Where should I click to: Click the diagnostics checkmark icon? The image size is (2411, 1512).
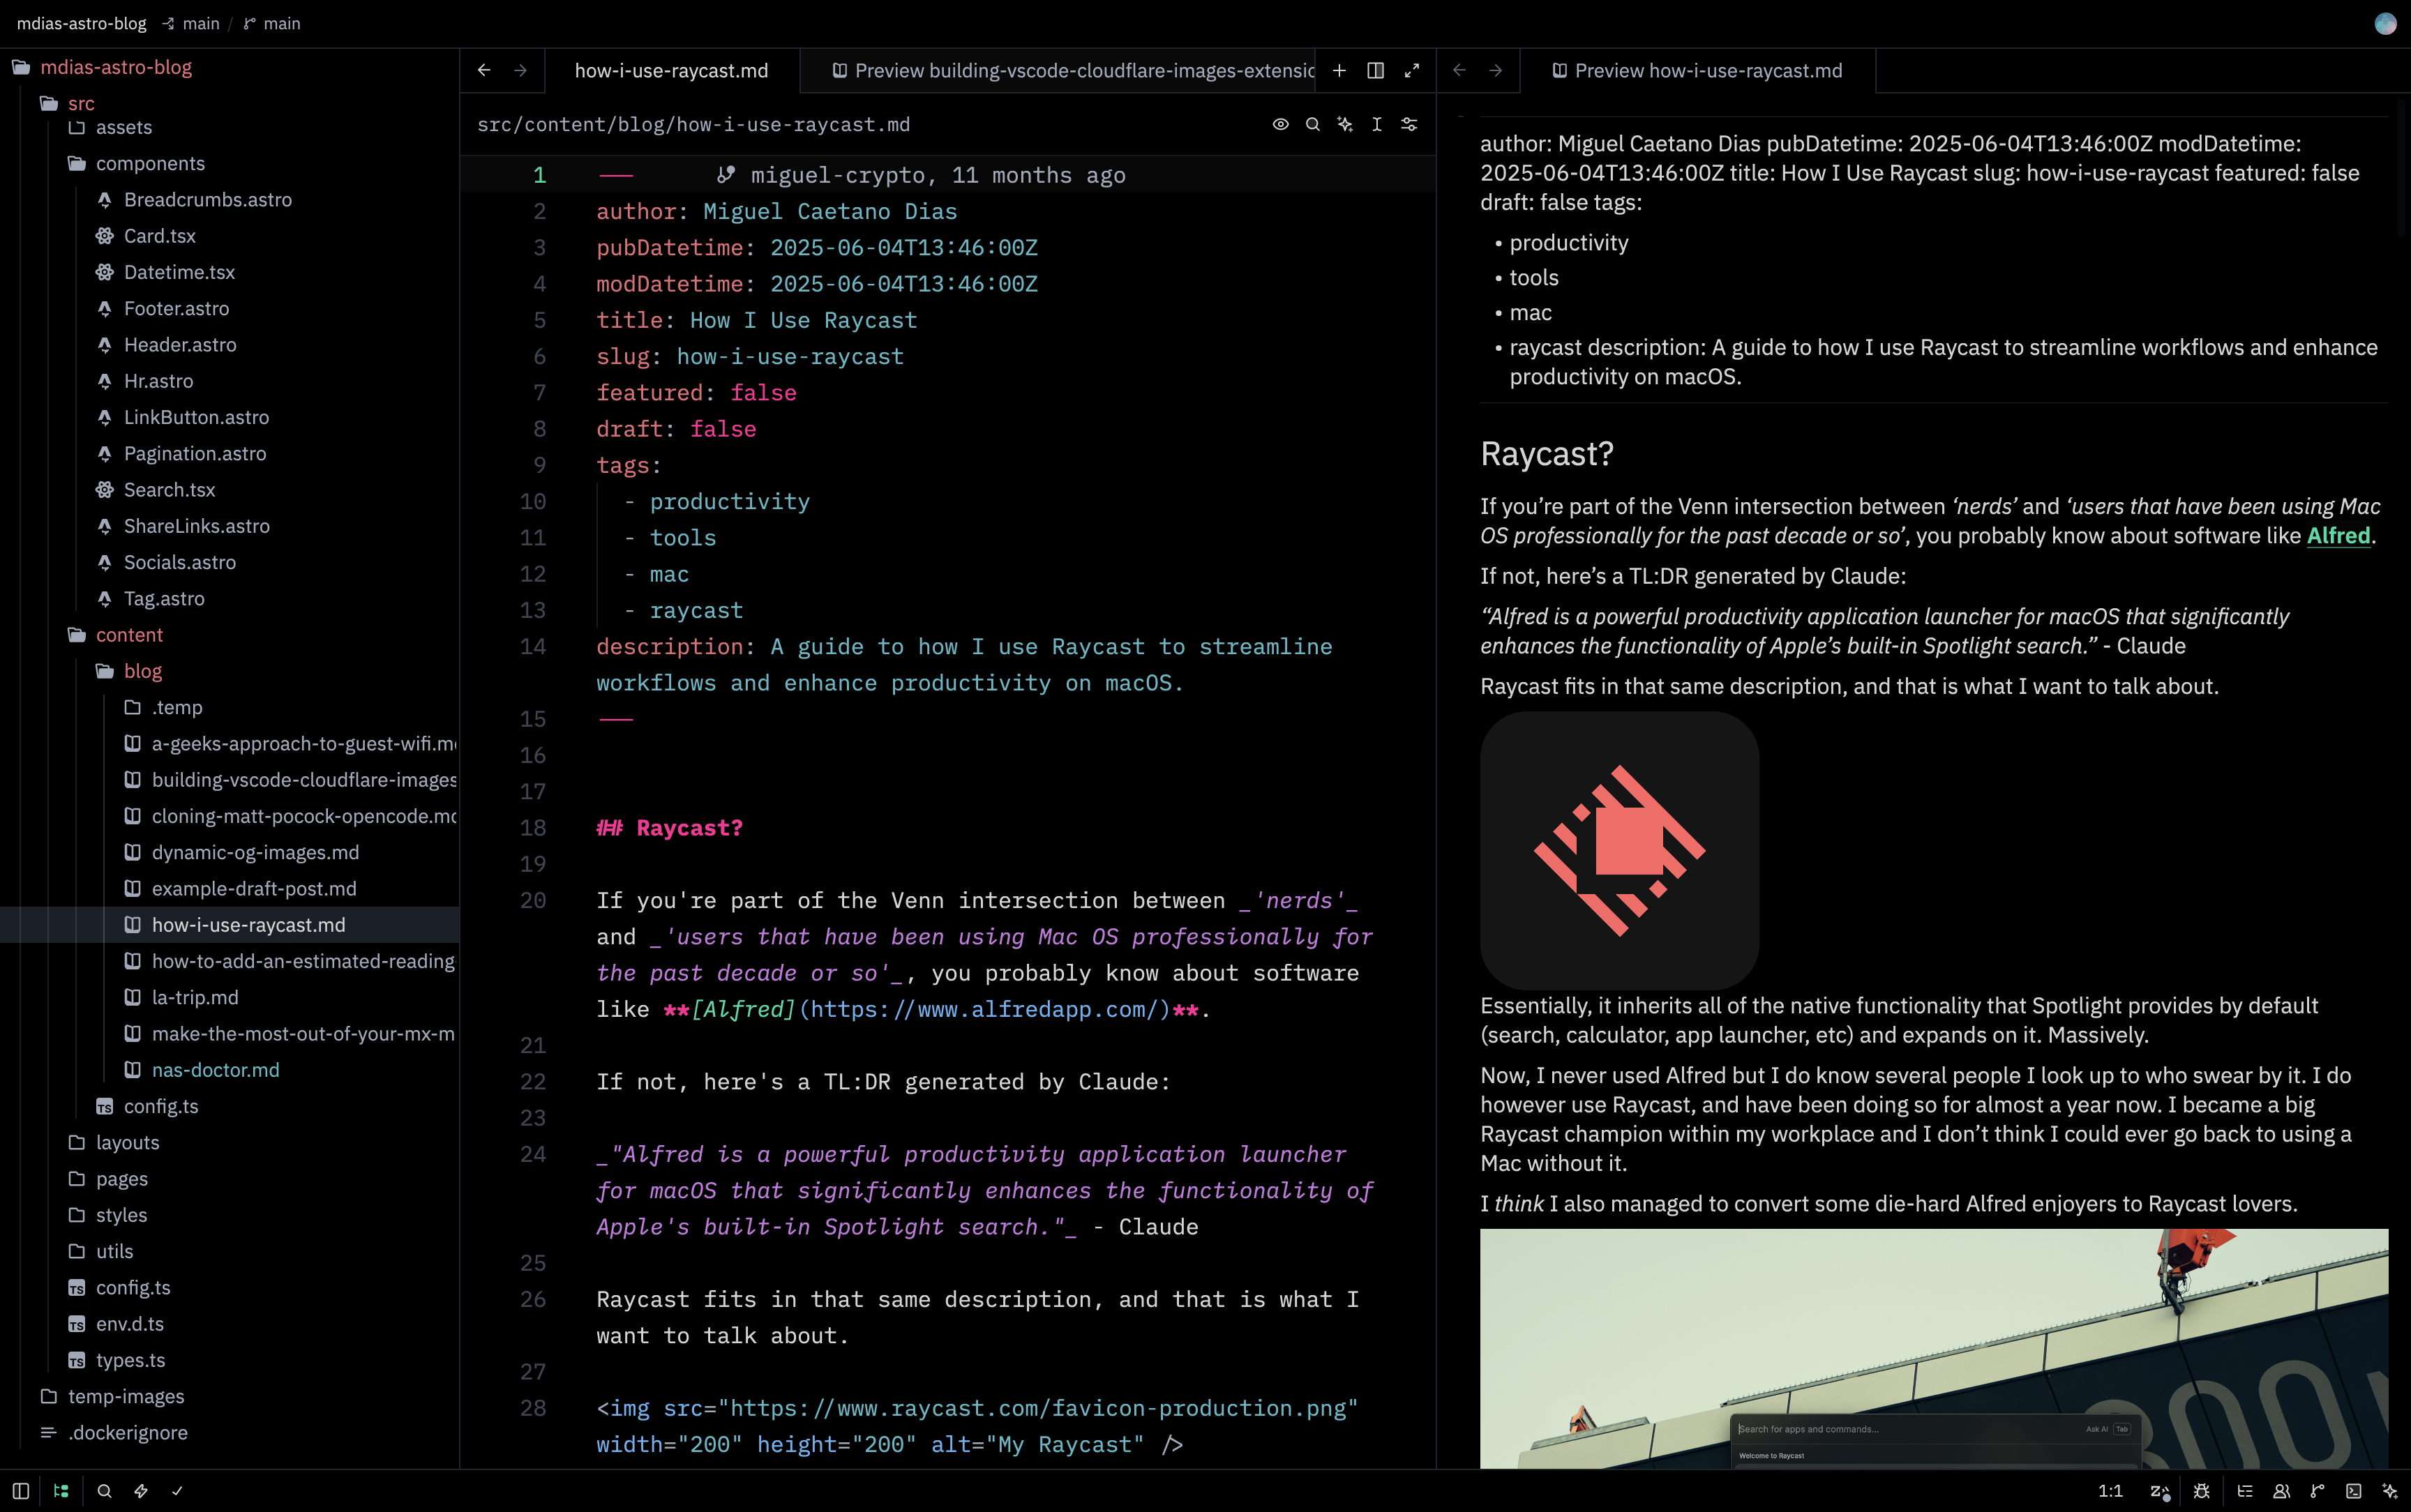tap(178, 1491)
